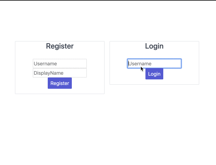Click the blank area above the Register card
216x165 pixels.
tap(60, 21)
